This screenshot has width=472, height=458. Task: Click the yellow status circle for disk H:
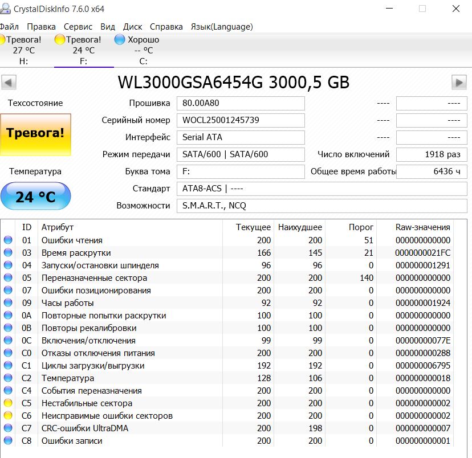[x=2, y=40]
